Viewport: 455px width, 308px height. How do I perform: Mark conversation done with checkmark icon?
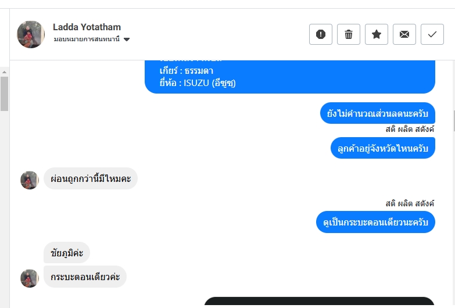[x=432, y=34]
